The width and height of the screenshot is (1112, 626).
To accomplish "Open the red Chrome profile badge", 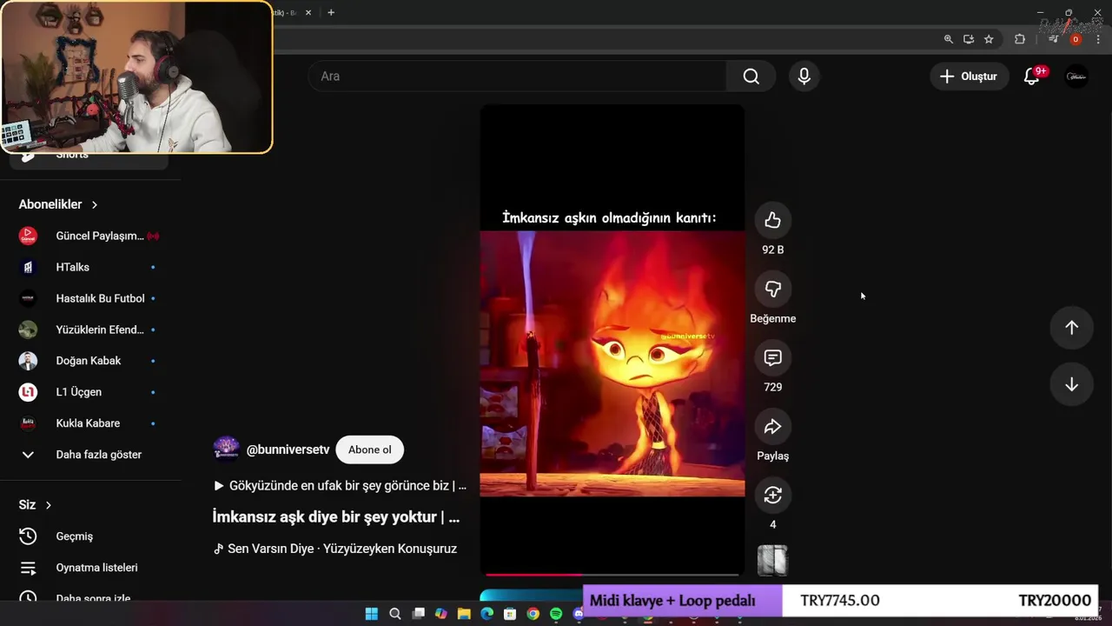I will point(1076,39).
